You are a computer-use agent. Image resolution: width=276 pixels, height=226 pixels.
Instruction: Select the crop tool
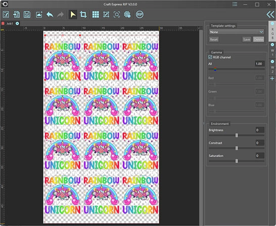point(83,15)
